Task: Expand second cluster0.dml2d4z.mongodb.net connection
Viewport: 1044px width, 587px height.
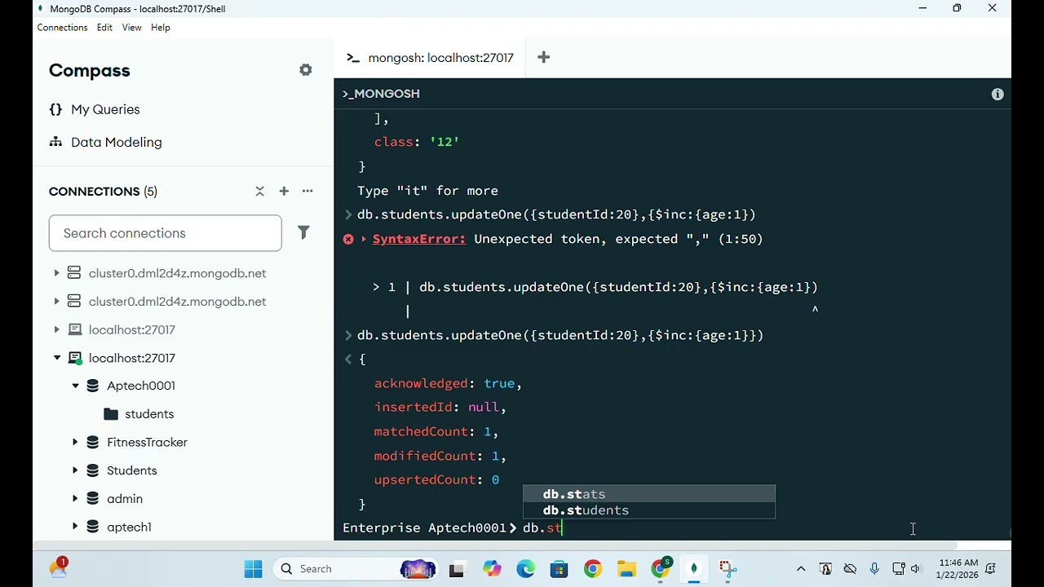Action: pyautogui.click(x=56, y=302)
